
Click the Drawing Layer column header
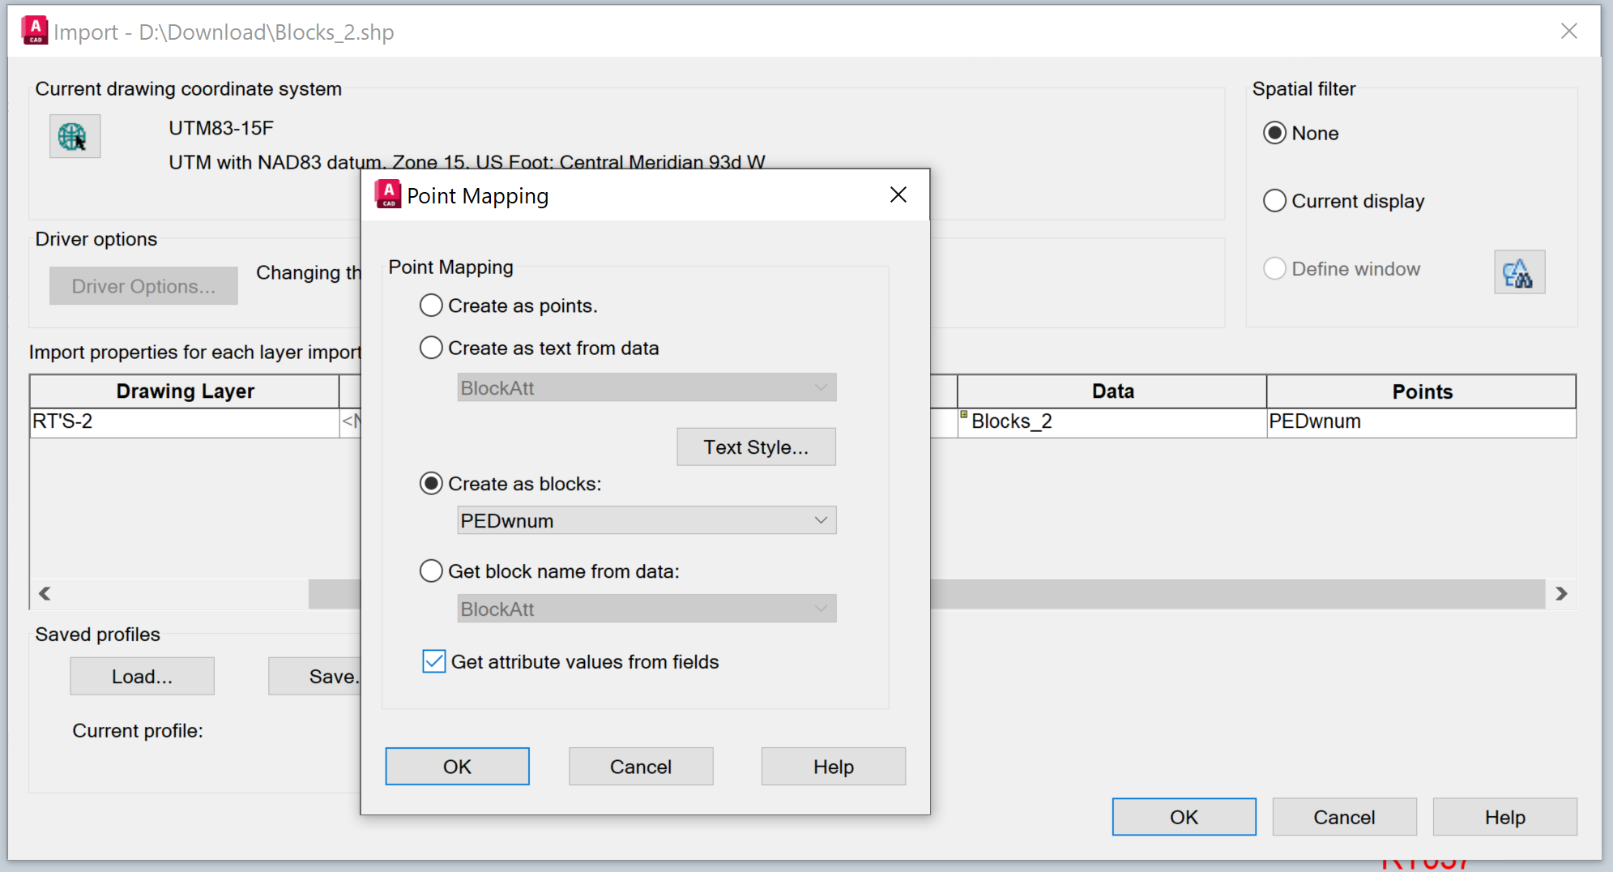point(185,391)
